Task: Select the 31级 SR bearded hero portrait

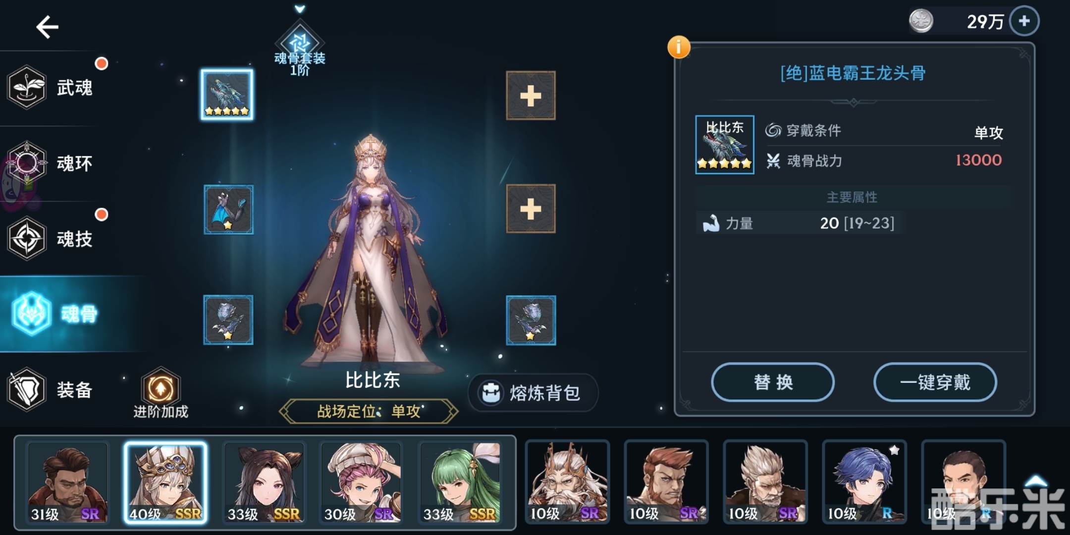Action: pyautogui.click(x=67, y=482)
